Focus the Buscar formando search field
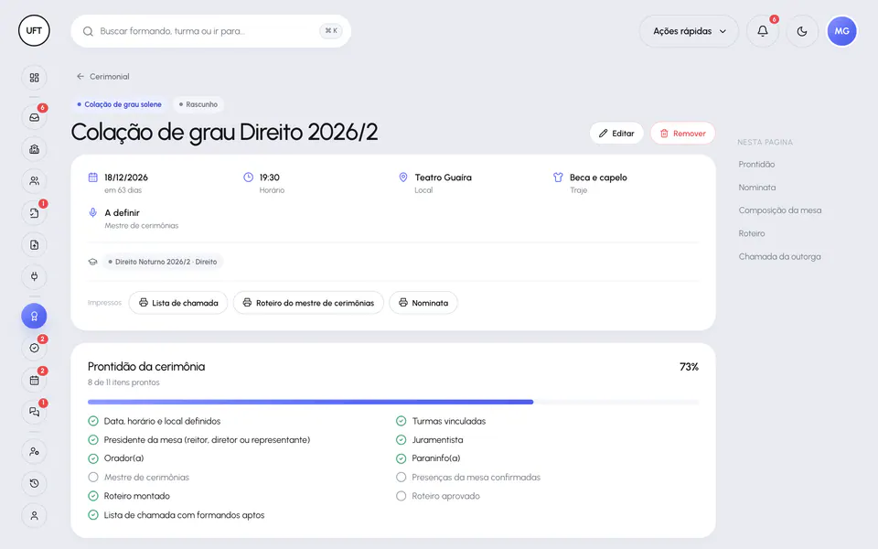The height and width of the screenshot is (549, 878). [210, 31]
